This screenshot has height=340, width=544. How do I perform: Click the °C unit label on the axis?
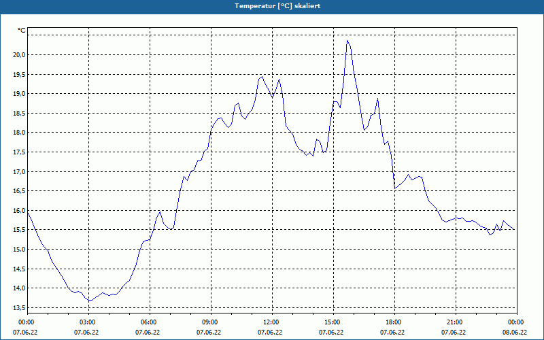point(22,31)
